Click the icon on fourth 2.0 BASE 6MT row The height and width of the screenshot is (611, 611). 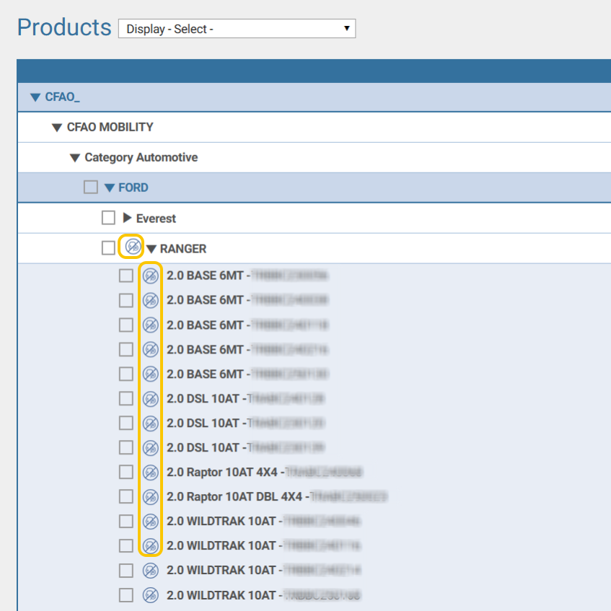coord(151,350)
